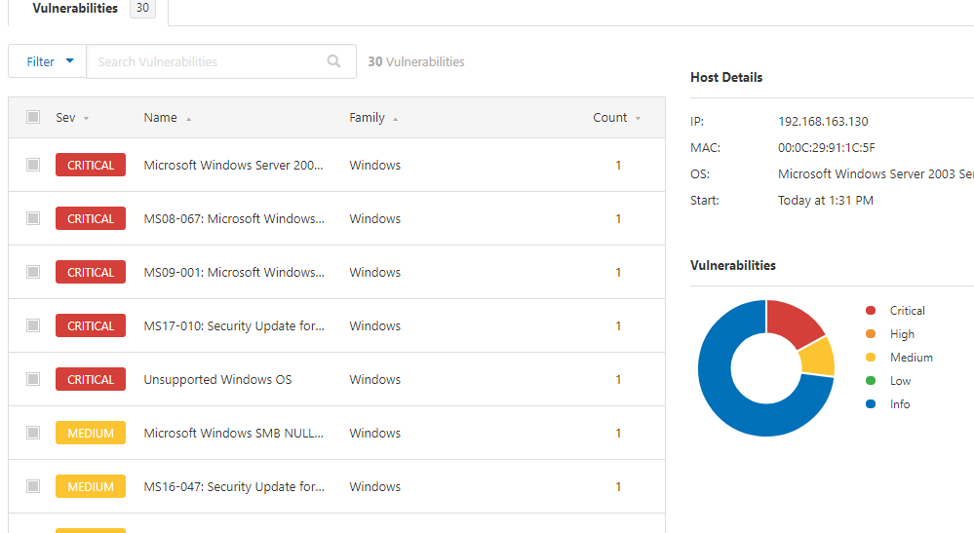Click the Windows family cell in MS09-001 row
The width and height of the screenshot is (974, 533).
point(374,273)
